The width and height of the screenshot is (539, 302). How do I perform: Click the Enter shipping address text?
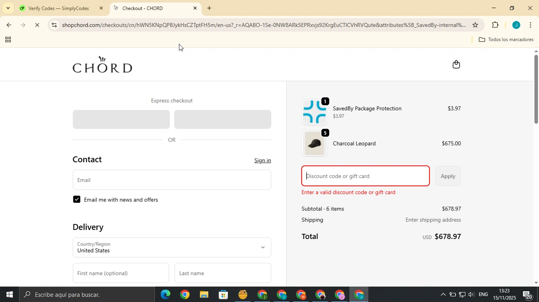coord(433,220)
